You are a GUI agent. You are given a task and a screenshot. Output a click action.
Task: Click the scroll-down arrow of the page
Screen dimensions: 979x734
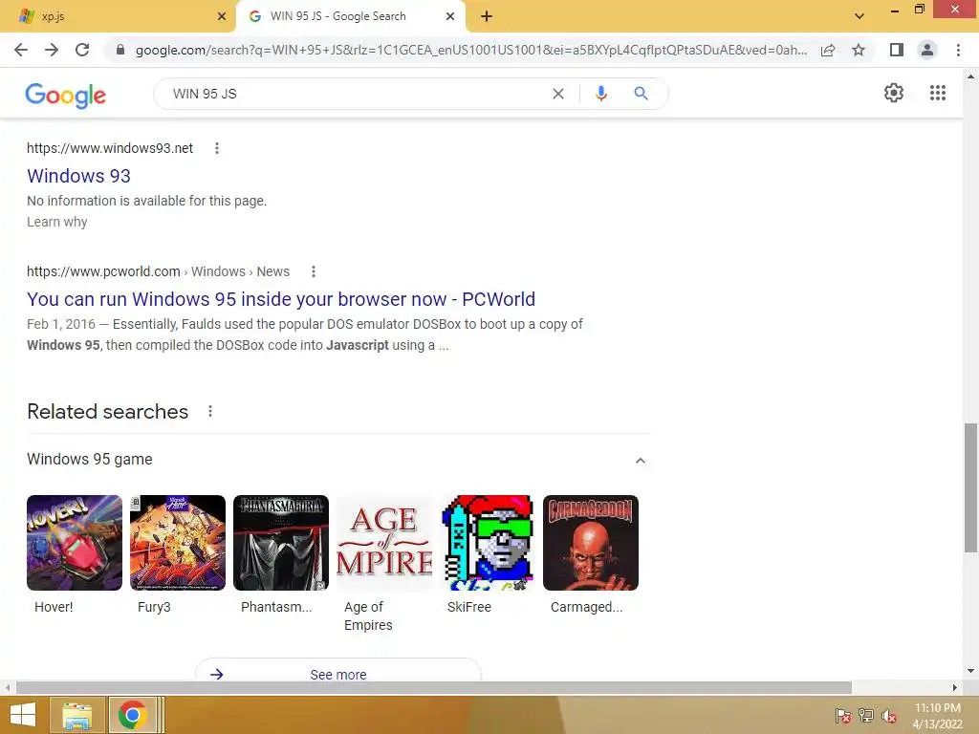(x=970, y=671)
